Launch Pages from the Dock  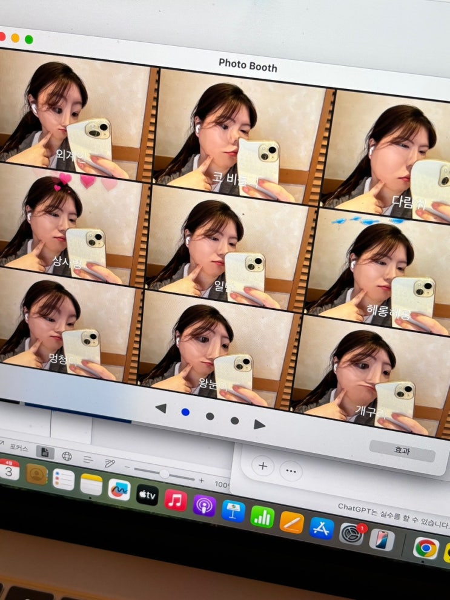pos(291,523)
